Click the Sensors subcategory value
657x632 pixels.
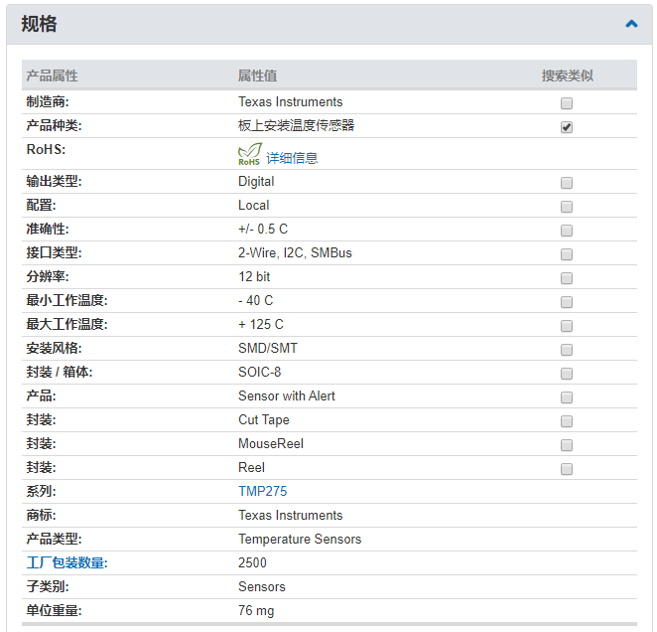pos(262,586)
